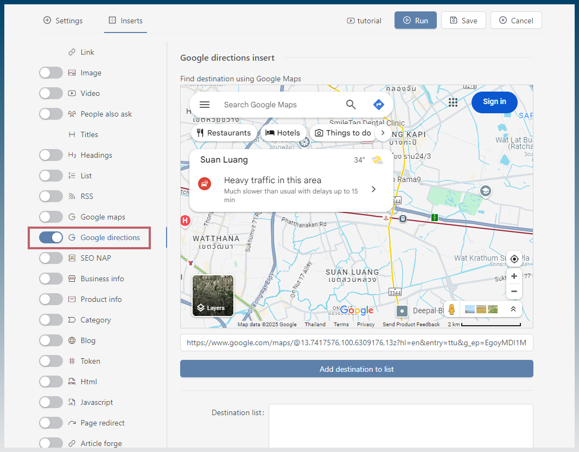
Task: Select the Link insert item
Action: [x=87, y=53]
